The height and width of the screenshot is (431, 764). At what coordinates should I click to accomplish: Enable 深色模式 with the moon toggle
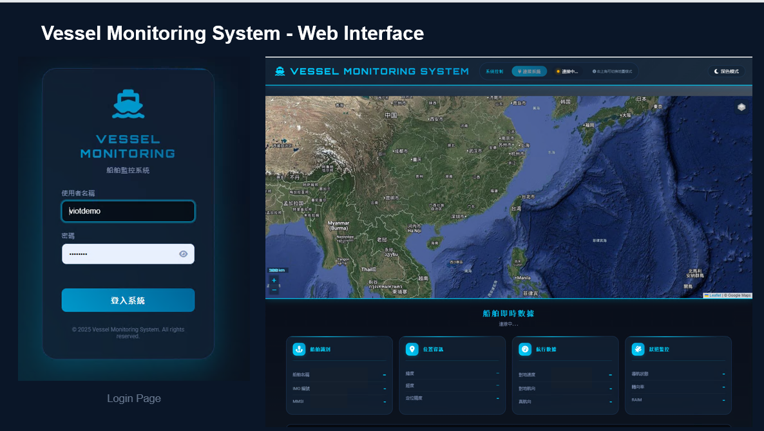(715, 71)
